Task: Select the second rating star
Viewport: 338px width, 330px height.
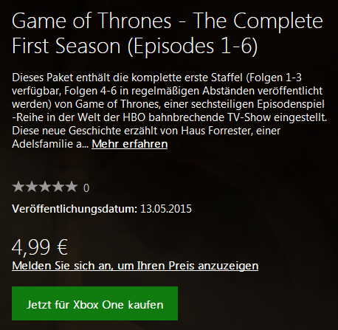Action: [x=31, y=187]
